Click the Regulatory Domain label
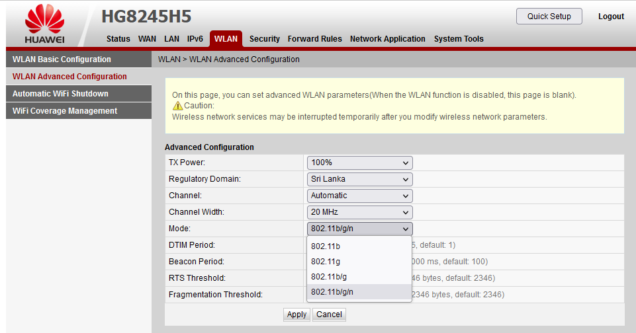The width and height of the screenshot is (636, 333). point(205,179)
